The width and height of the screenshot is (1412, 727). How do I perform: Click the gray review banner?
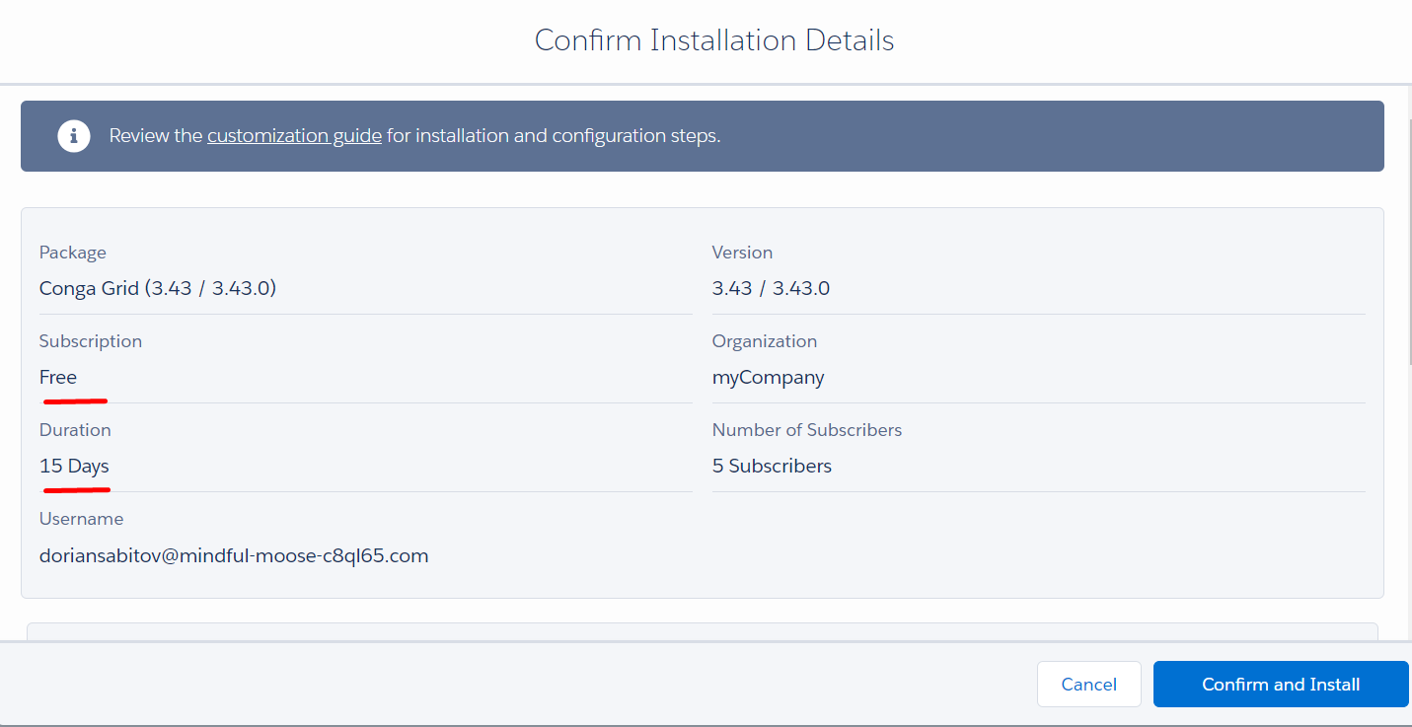click(x=703, y=136)
